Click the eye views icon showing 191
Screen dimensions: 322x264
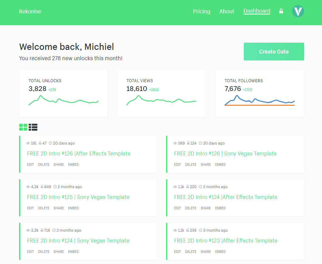[x=28, y=143]
